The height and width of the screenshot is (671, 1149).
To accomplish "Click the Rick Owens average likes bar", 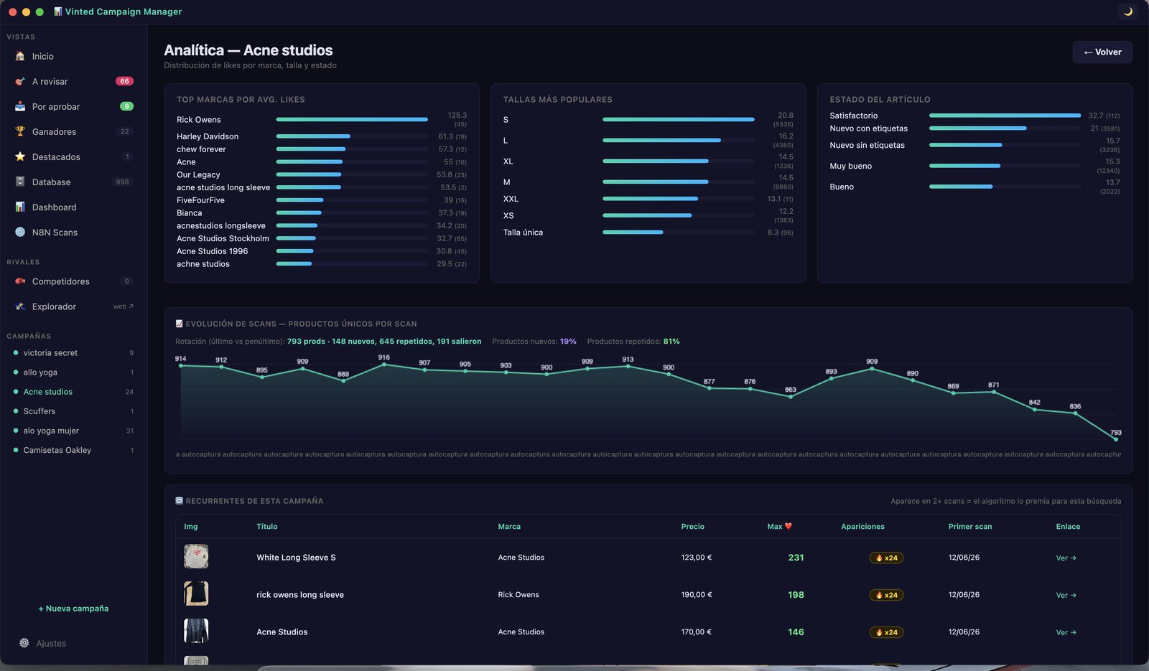I will tap(352, 119).
